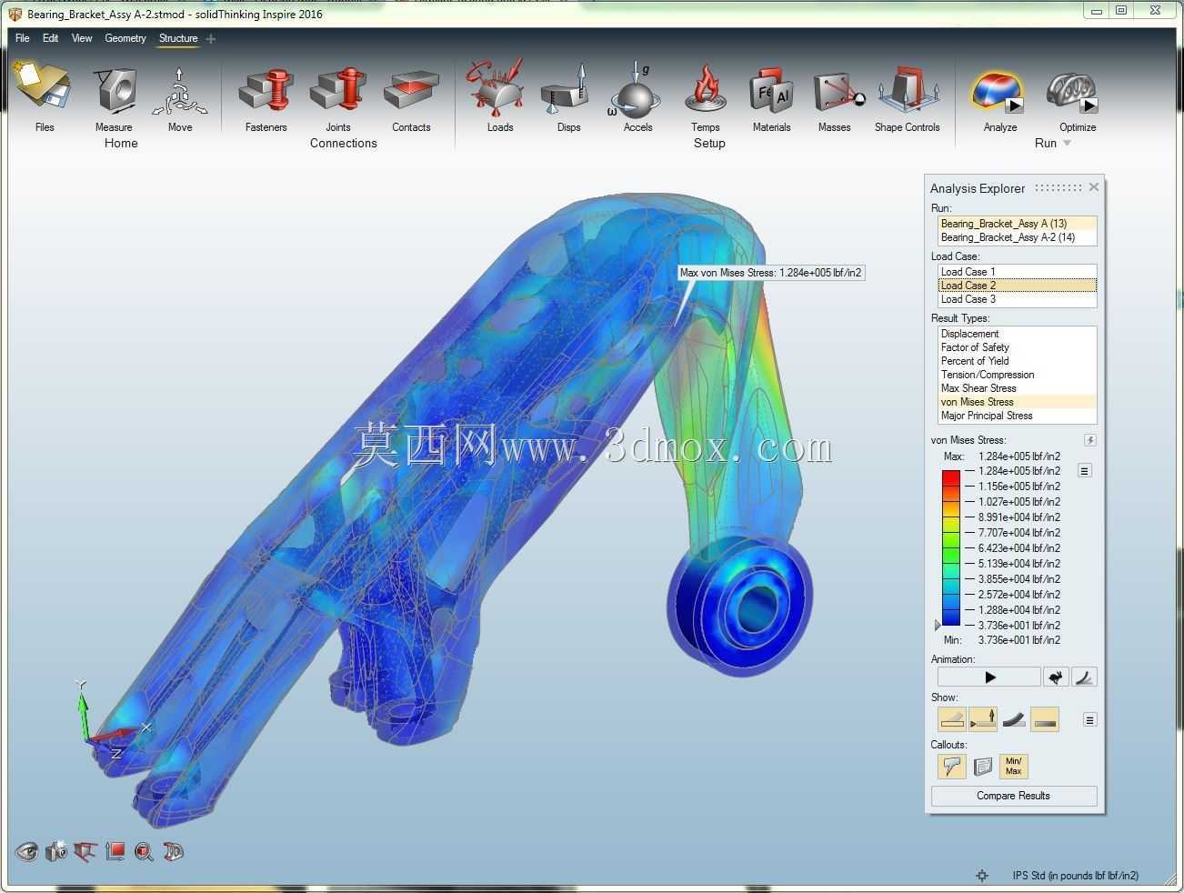This screenshot has width=1184, height=893.
Task: Click the animation deformation scale icon
Action: pos(1084,677)
